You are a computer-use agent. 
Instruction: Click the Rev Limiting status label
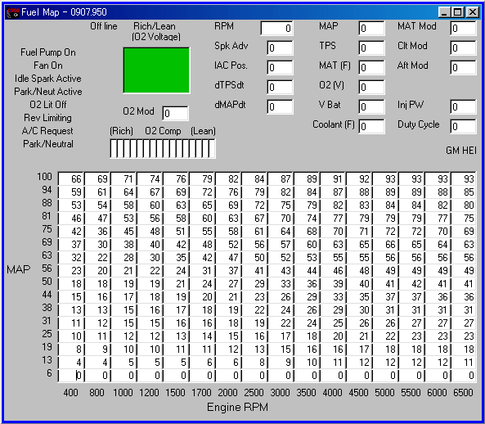tap(47, 118)
